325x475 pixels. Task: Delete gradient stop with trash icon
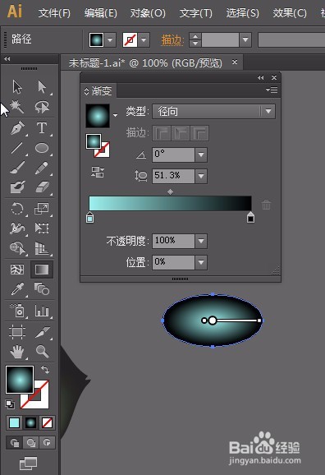click(x=266, y=205)
